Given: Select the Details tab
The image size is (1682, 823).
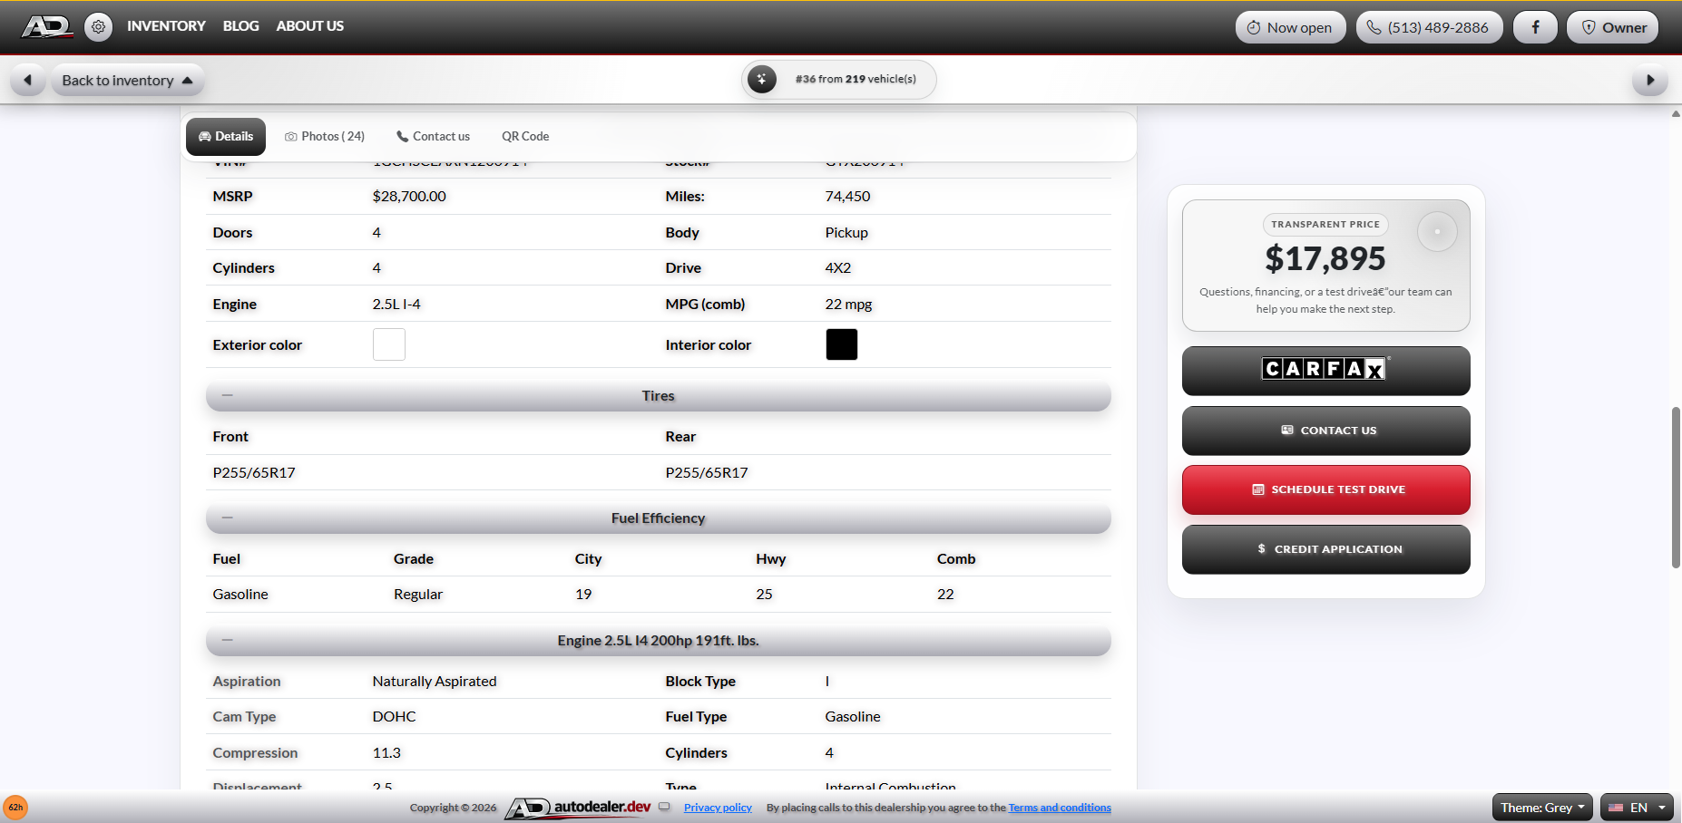Looking at the screenshot, I should click(x=226, y=136).
